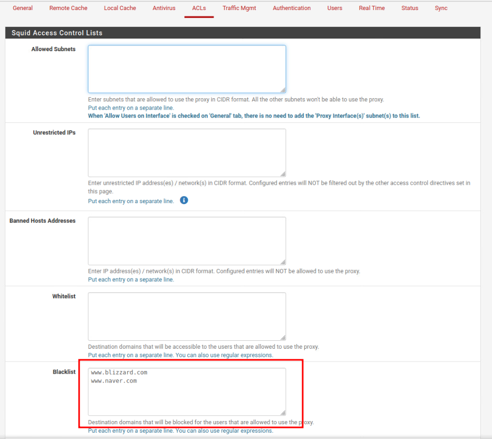Focus the Banned Hosts Addresses text area
This screenshot has width=492, height=439.
187,241
